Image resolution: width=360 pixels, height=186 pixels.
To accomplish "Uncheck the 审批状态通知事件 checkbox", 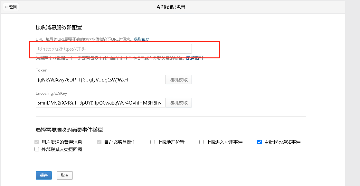I will point(260,142).
